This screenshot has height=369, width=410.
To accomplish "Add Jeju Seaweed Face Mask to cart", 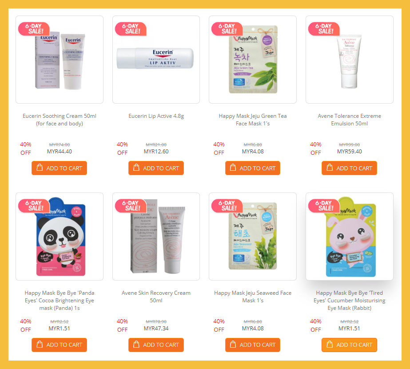I will pyautogui.click(x=253, y=345).
